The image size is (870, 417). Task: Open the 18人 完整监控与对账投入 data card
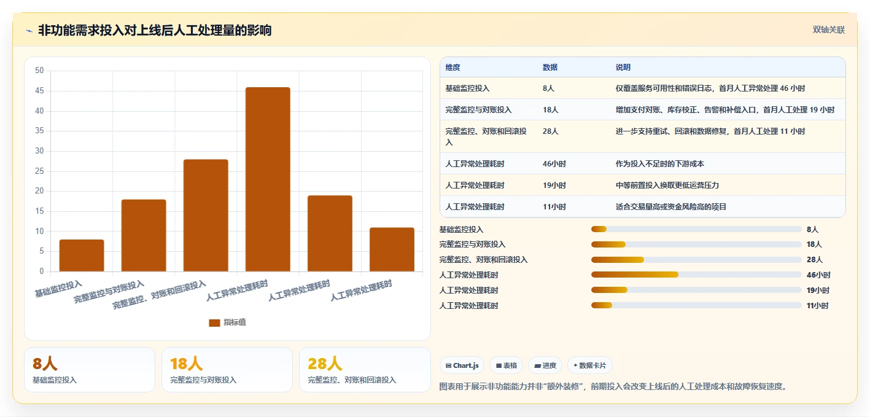227,370
